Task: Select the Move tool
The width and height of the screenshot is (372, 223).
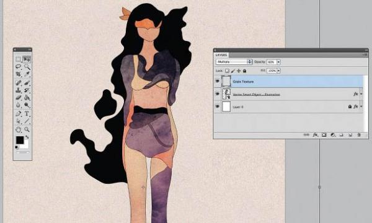Action: click(27, 59)
